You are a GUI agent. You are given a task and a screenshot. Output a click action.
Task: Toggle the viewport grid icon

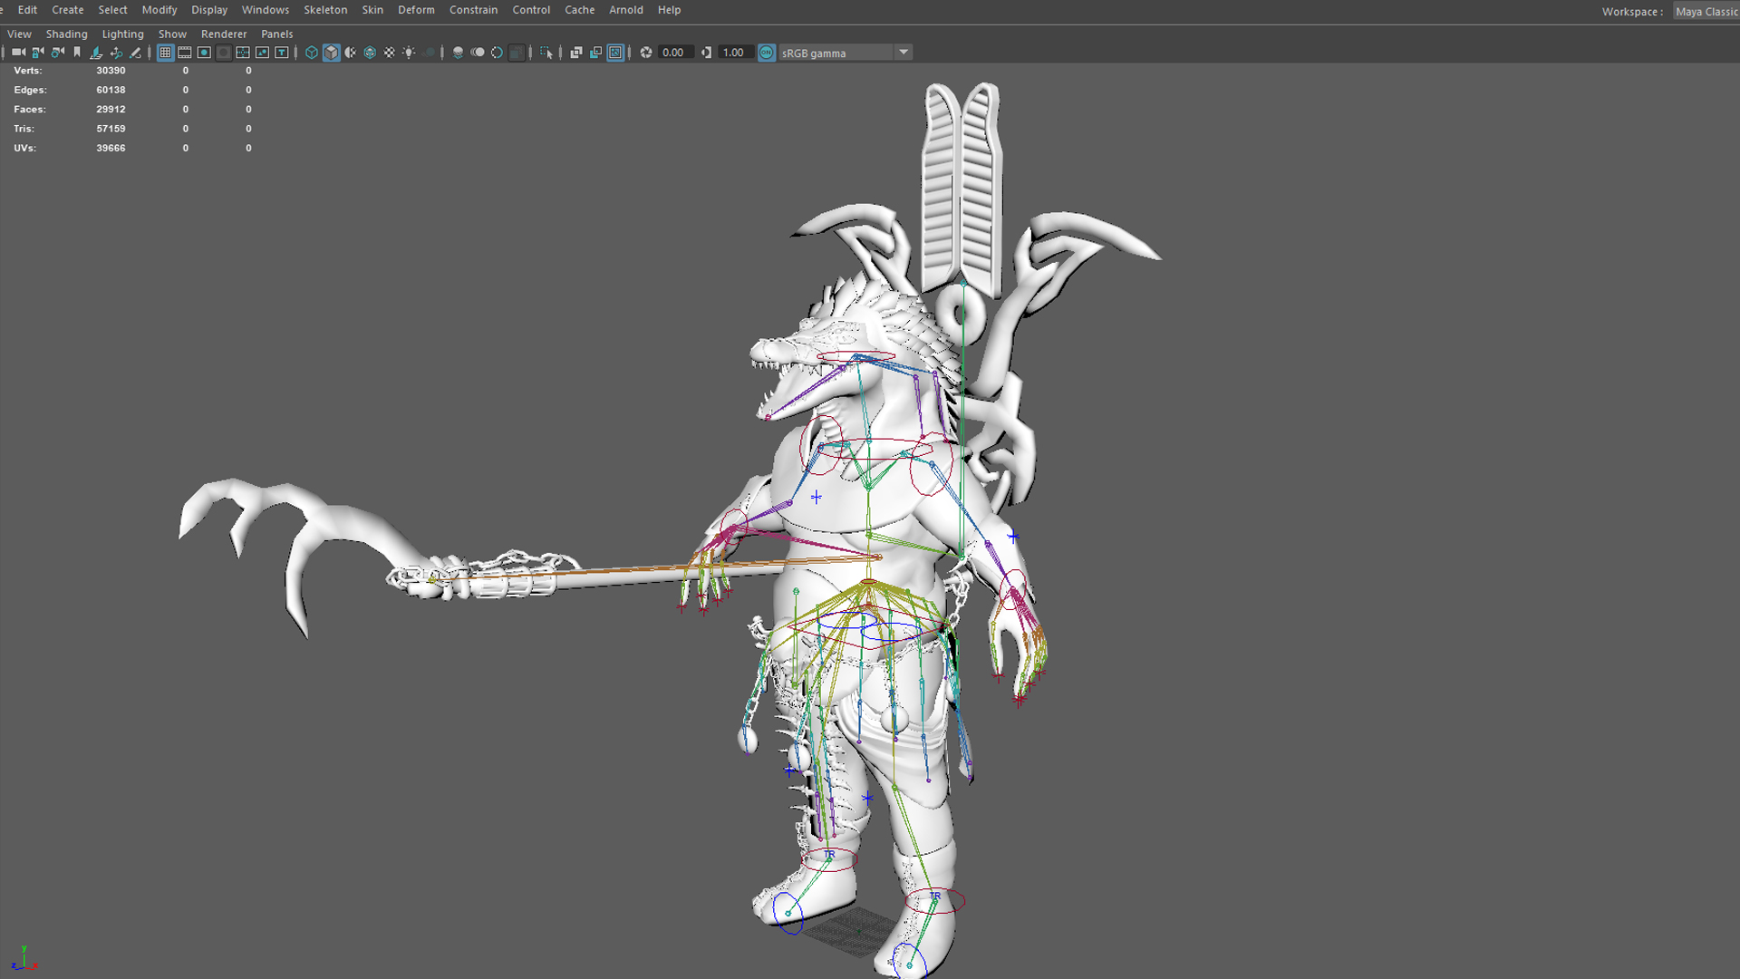(x=165, y=53)
